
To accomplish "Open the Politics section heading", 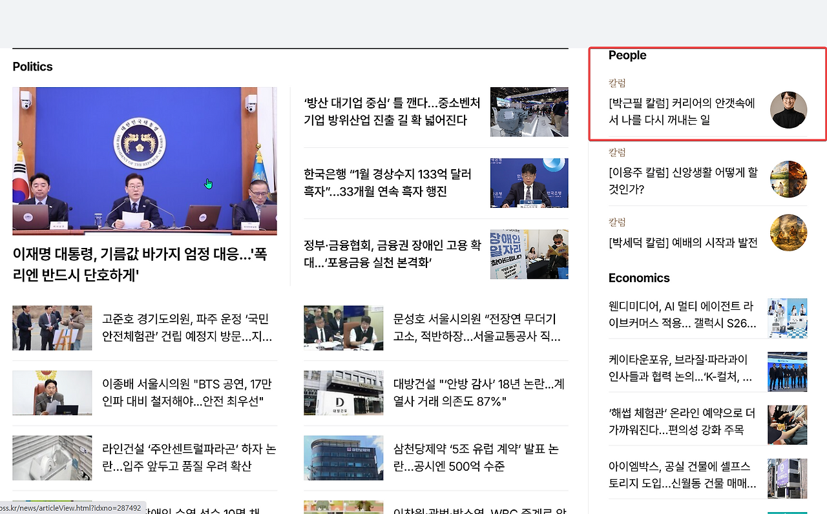I will coord(32,67).
